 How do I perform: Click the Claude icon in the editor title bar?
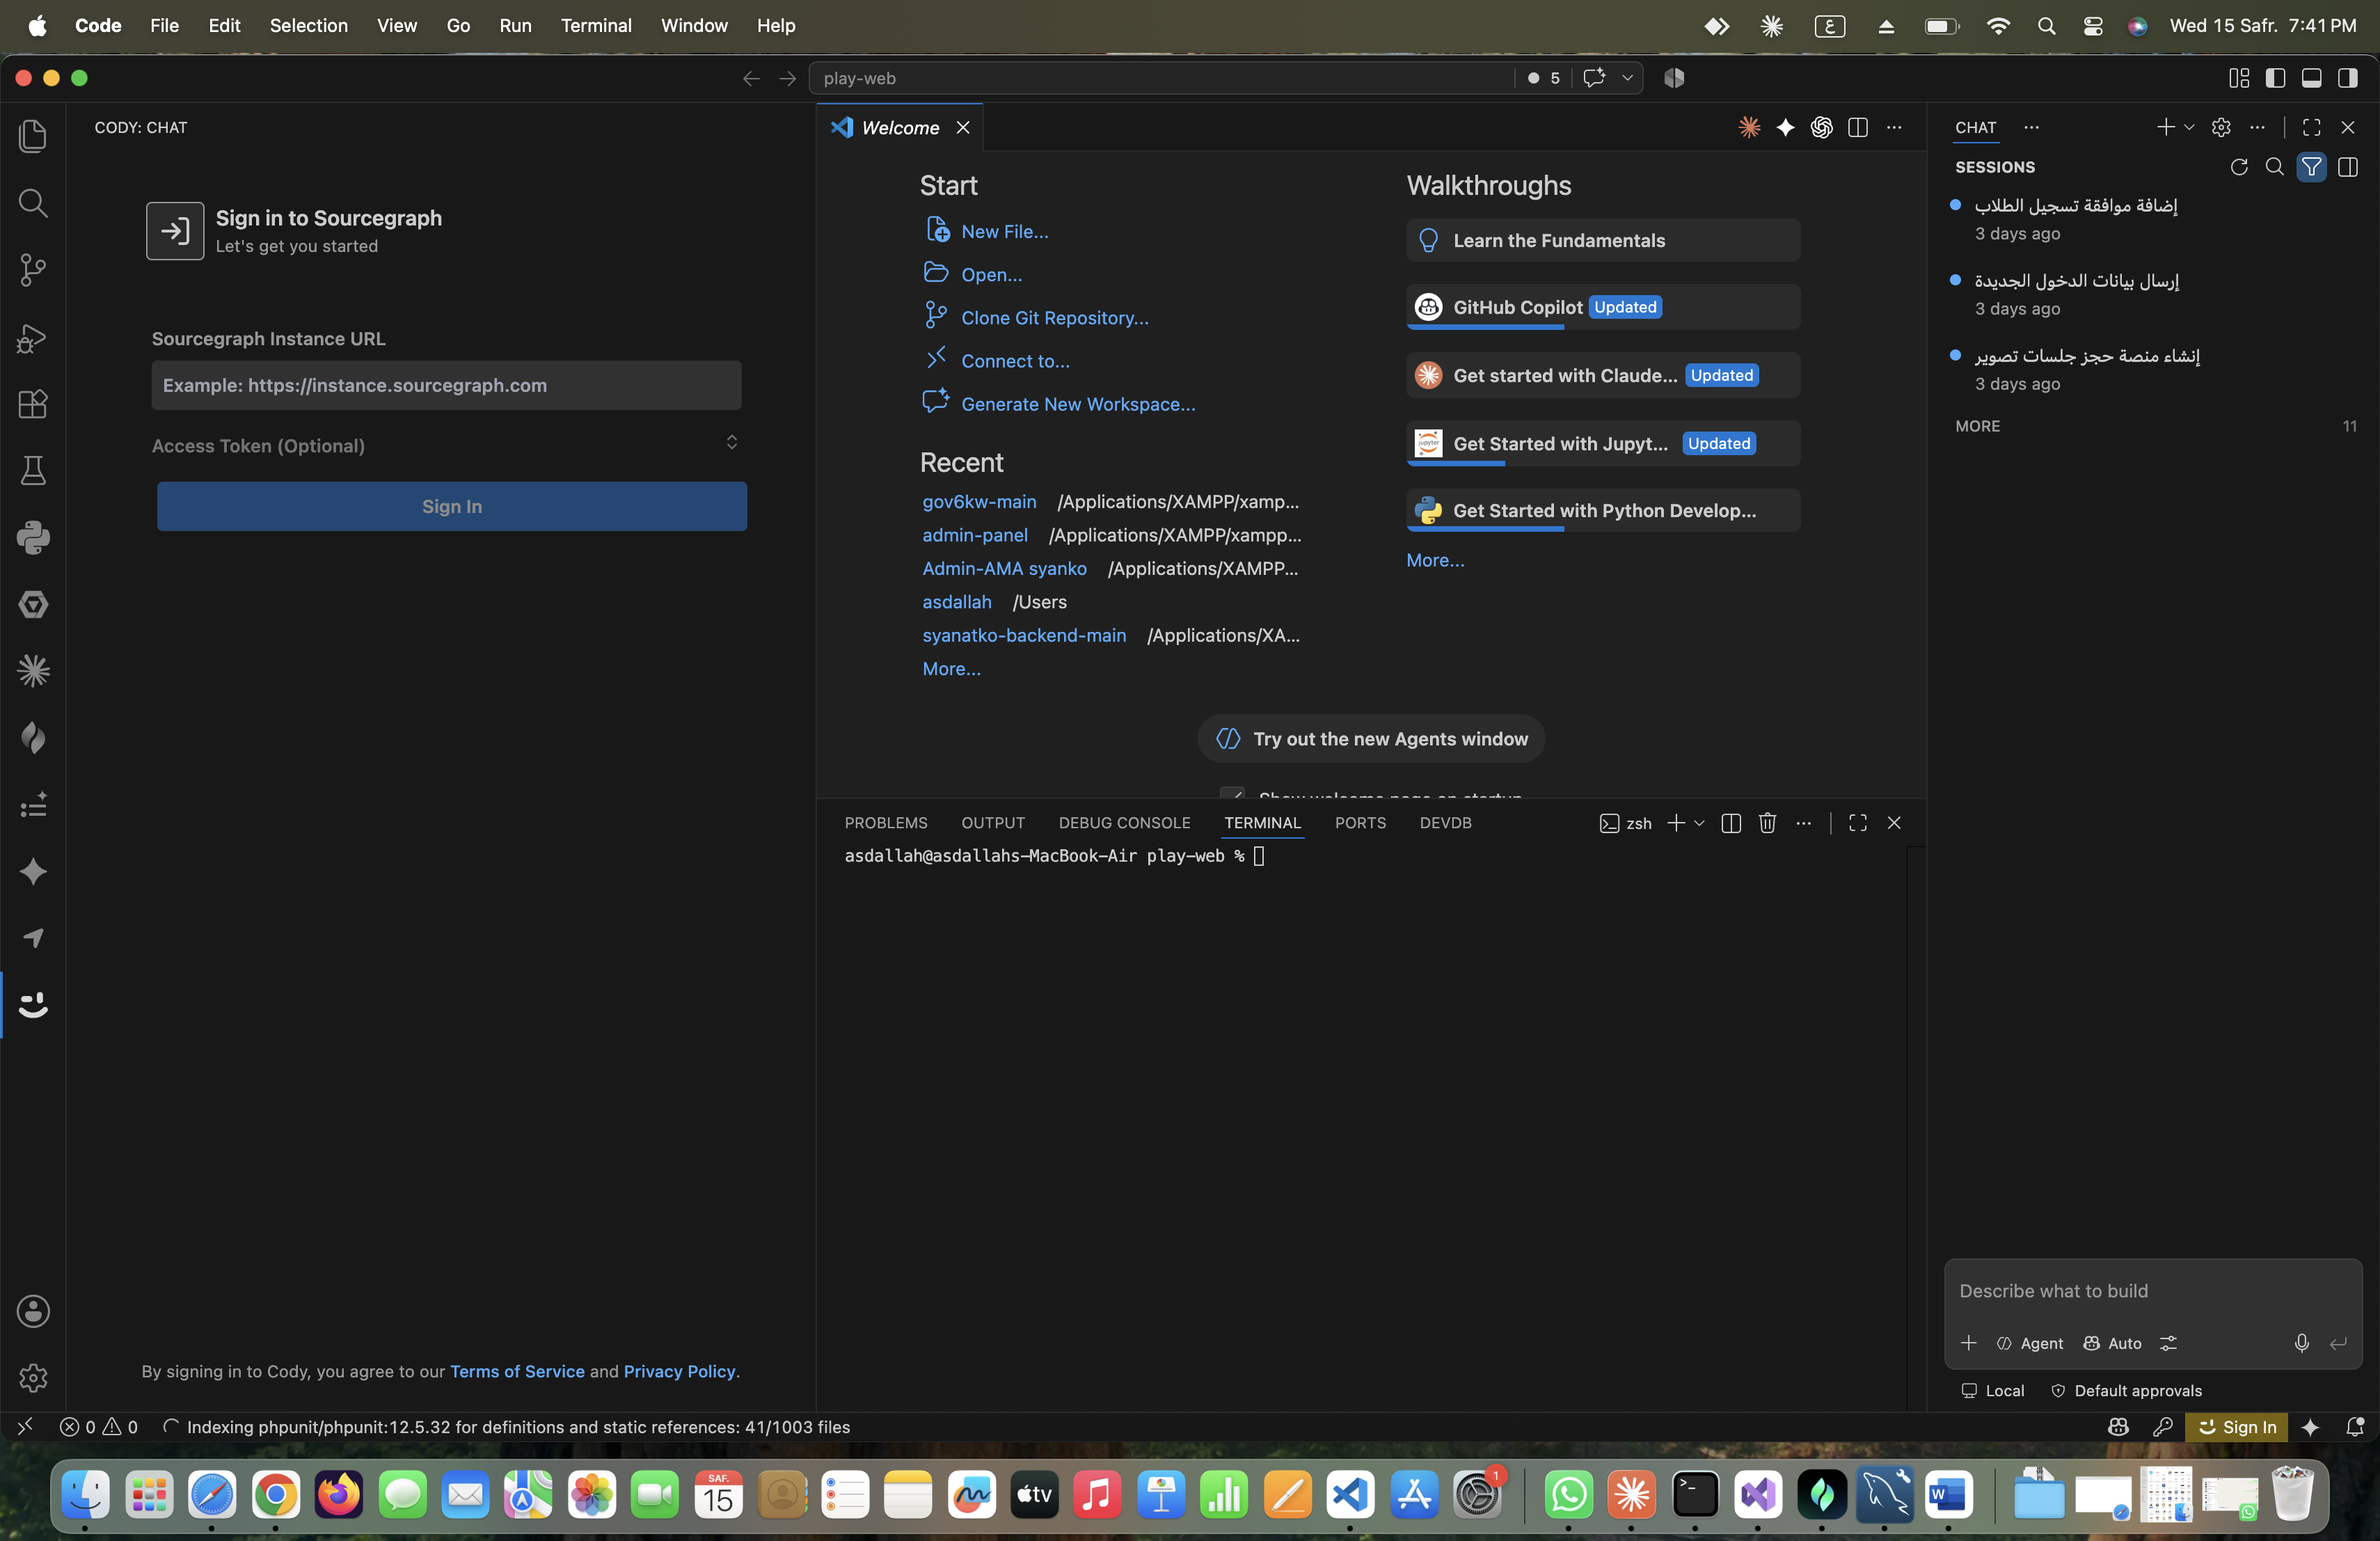1749,127
